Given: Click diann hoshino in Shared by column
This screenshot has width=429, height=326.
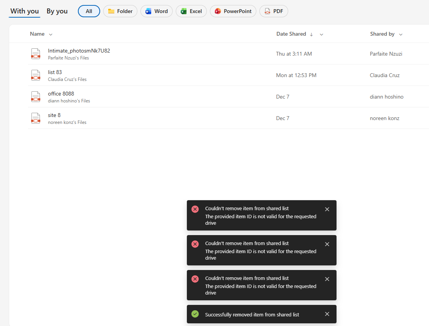Looking at the screenshot, I should 386,97.
